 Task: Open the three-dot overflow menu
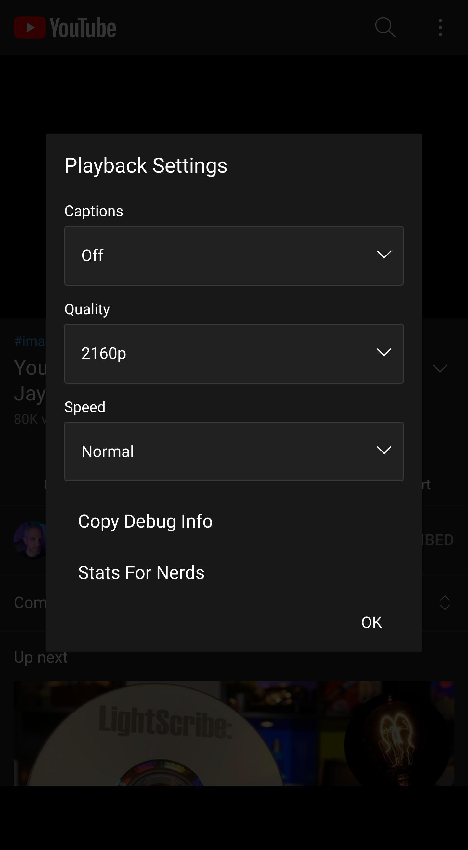pyautogui.click(x=441, y=28)
